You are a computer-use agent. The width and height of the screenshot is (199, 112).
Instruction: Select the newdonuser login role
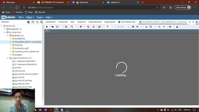click(20, 71)
